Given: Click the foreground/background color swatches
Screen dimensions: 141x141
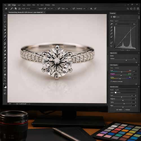Looking at the screenshot, I should click(x=5, y=87).
